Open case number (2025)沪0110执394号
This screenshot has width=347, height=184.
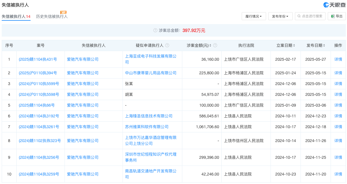click(38, 73)
